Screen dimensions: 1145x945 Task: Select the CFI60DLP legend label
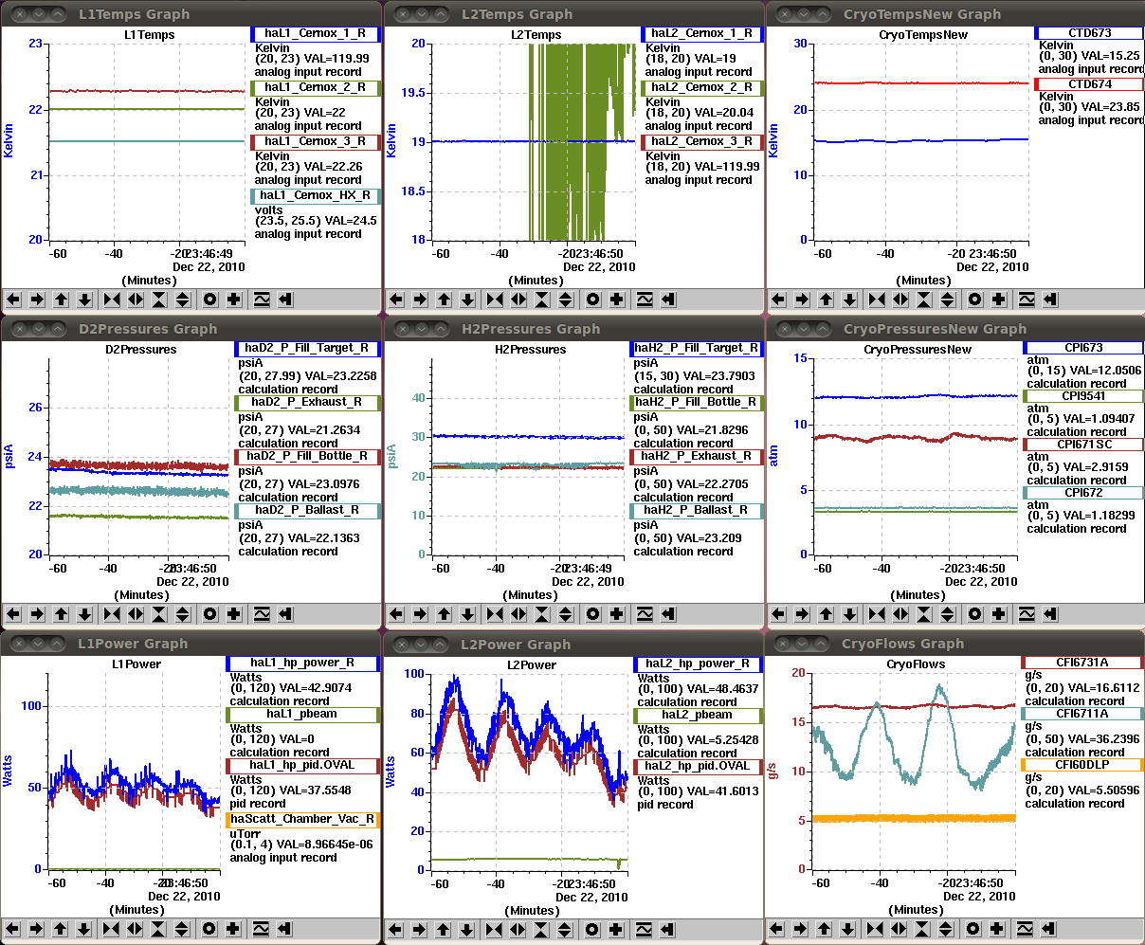[x=1083, y=764]
